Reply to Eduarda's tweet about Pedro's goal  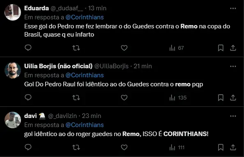point(28,48)
